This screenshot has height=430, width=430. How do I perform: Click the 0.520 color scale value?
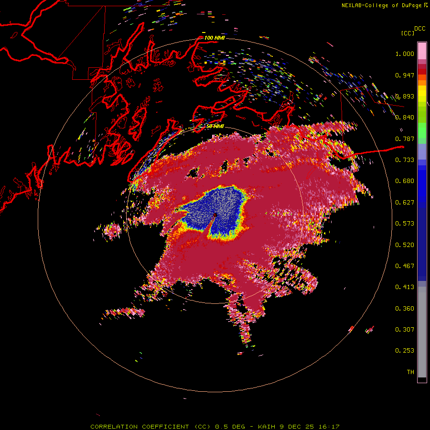(405, 245)
